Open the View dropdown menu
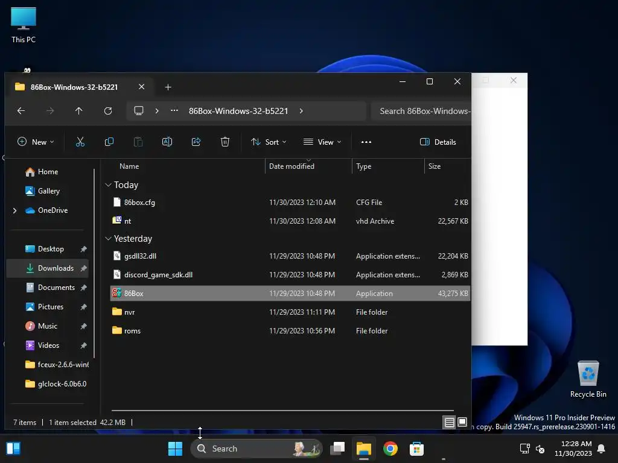 (x=322, y=142)
